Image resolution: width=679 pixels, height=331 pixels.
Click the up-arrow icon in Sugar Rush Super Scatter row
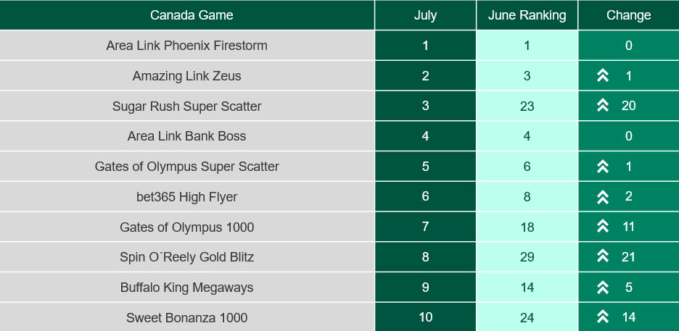click(602, 106)
